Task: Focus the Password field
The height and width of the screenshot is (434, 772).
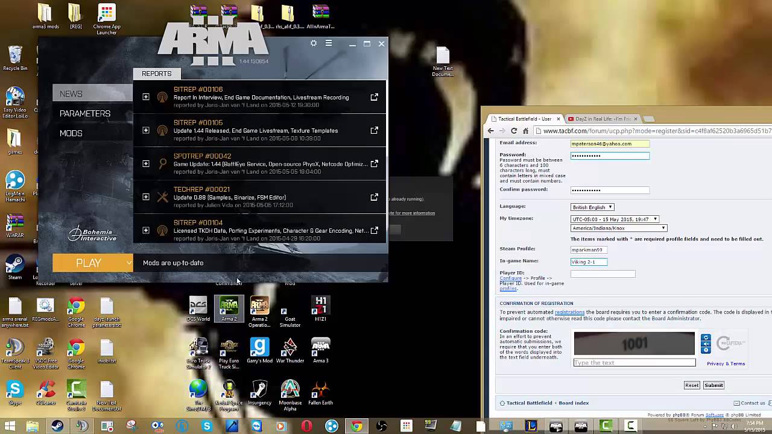Action: pos(610,156)
